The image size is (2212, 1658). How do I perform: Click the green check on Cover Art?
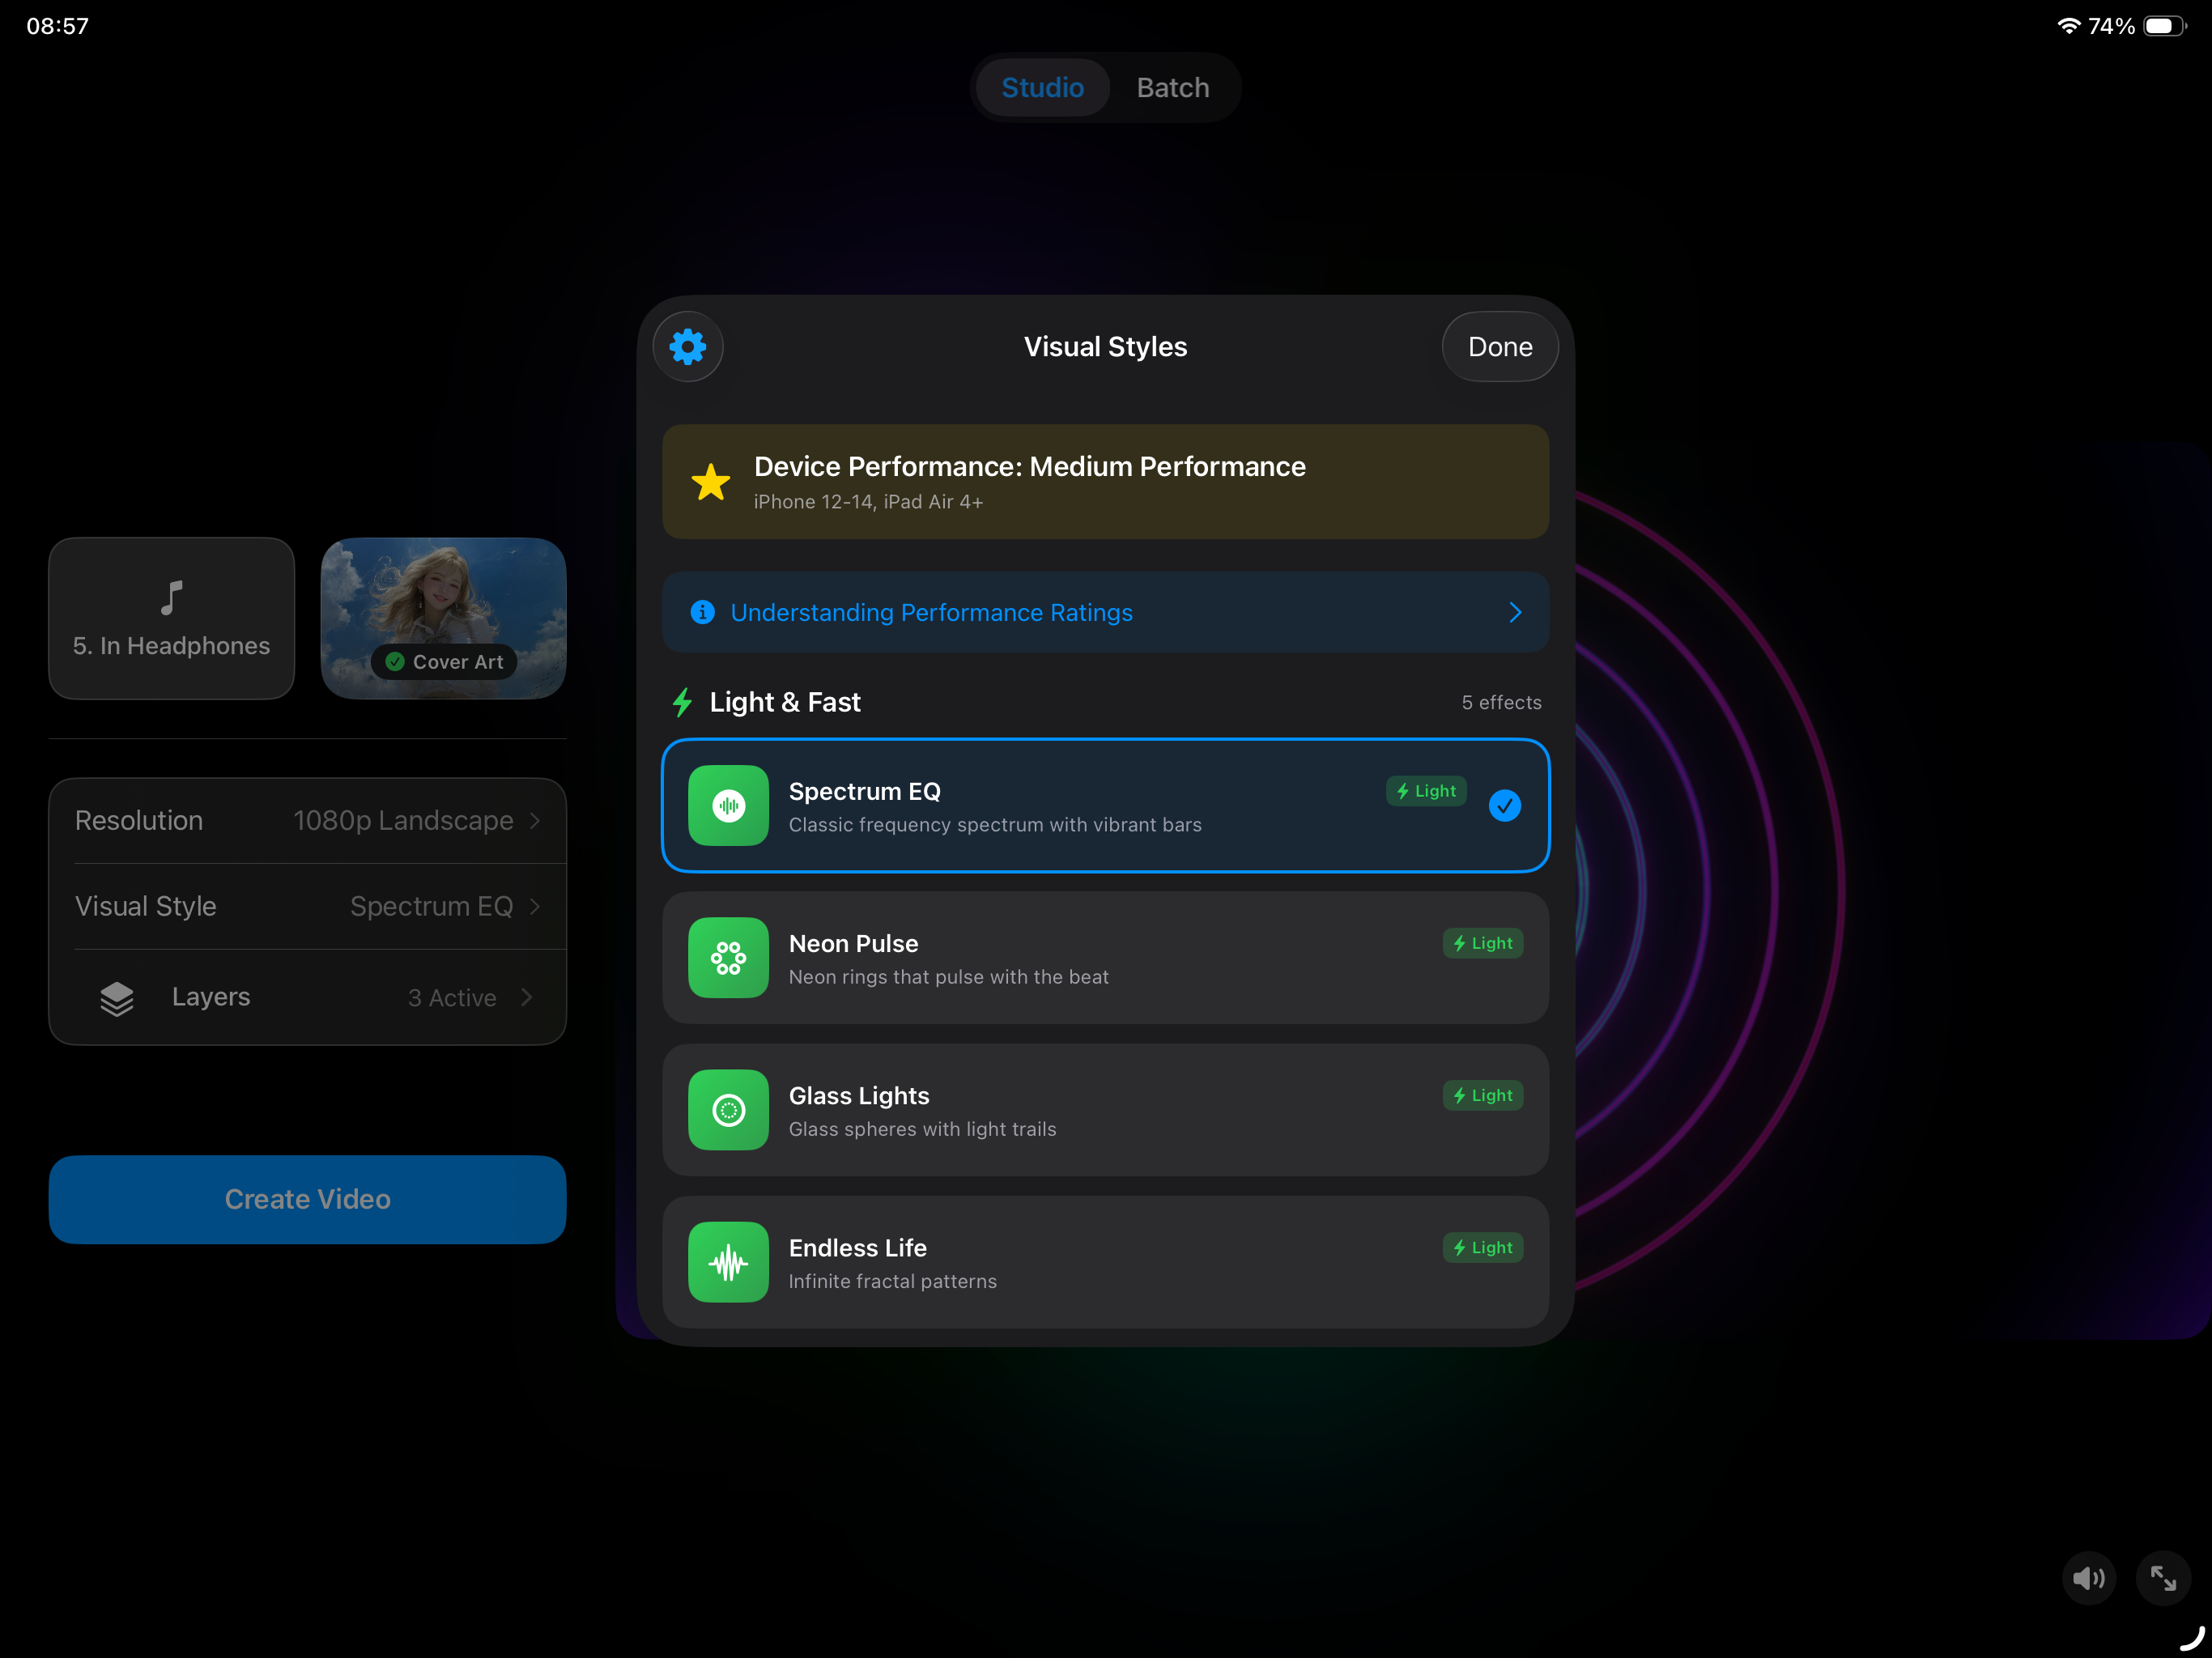click(395, 662)
